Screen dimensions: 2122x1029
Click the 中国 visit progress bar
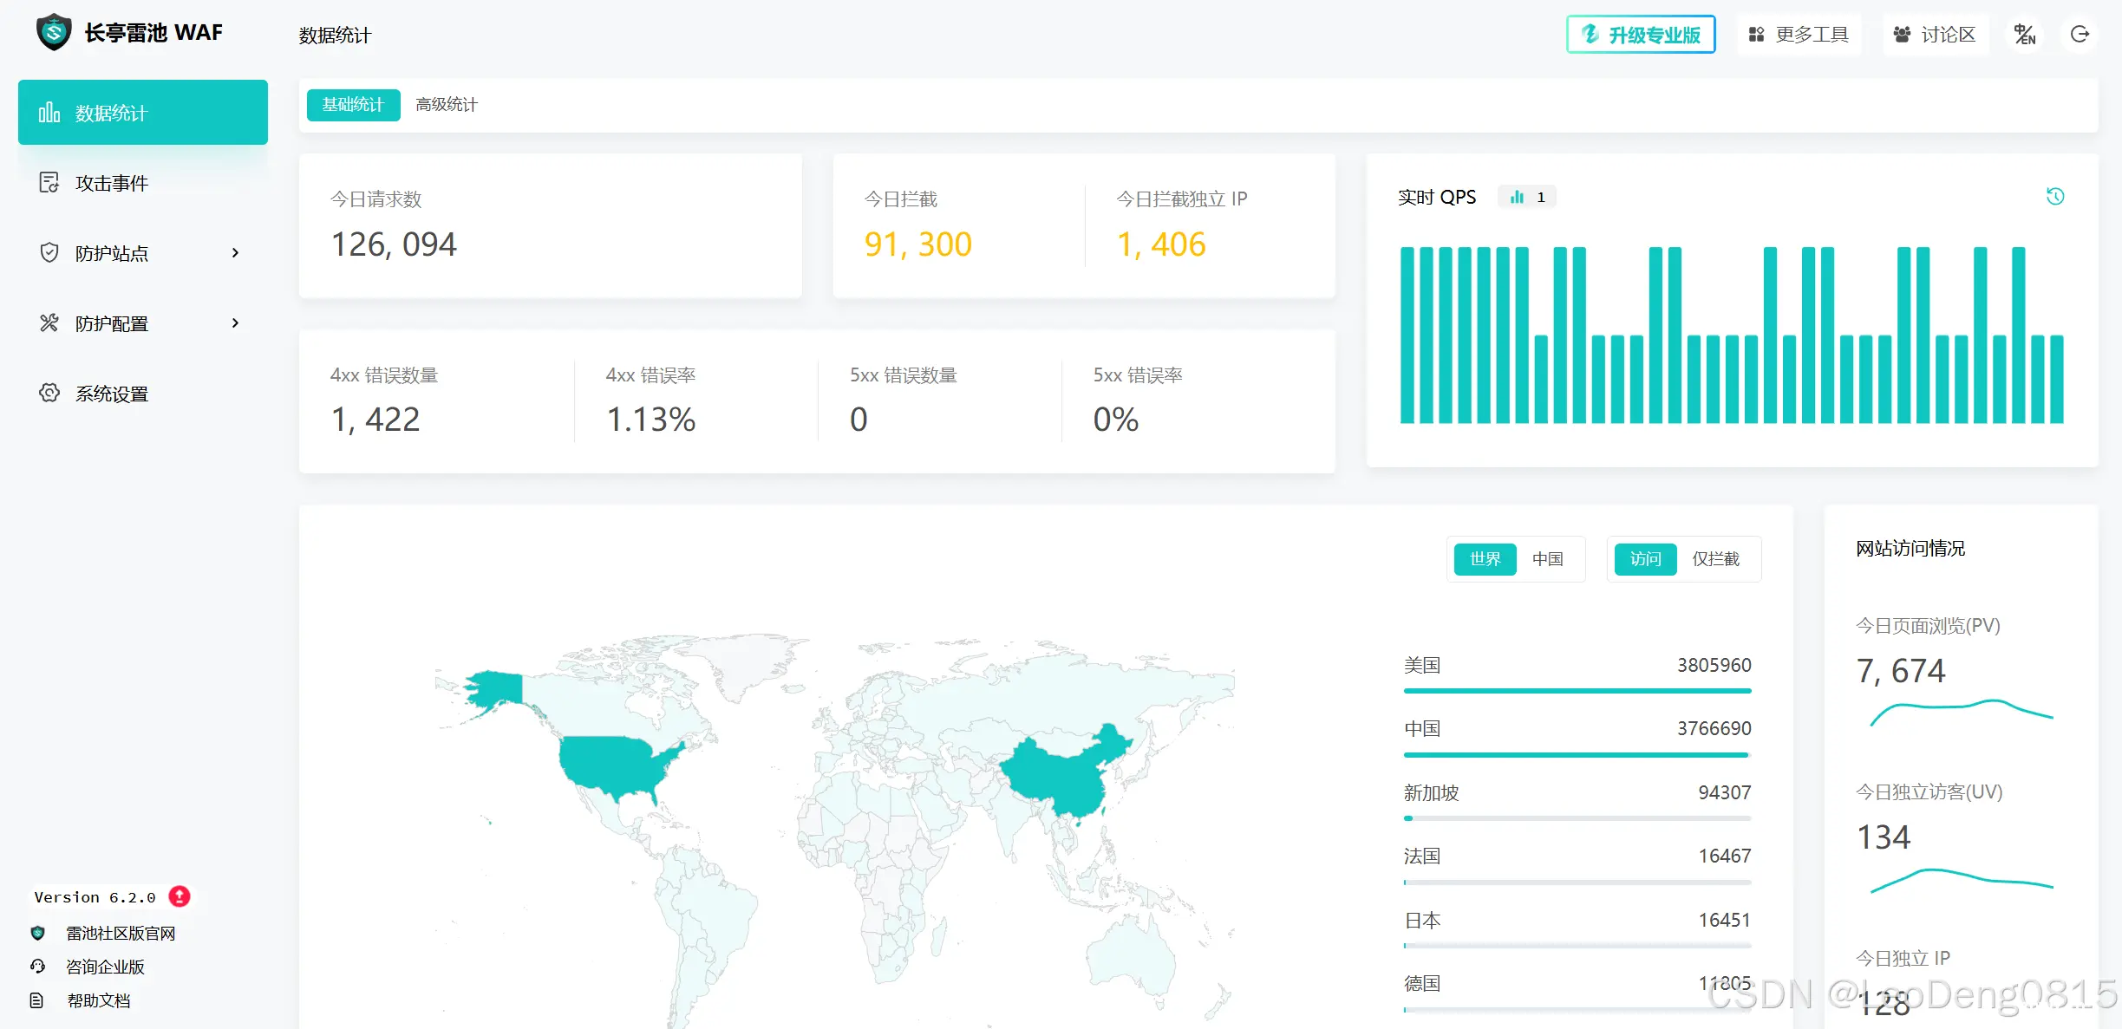click(x=1577, y=755)
